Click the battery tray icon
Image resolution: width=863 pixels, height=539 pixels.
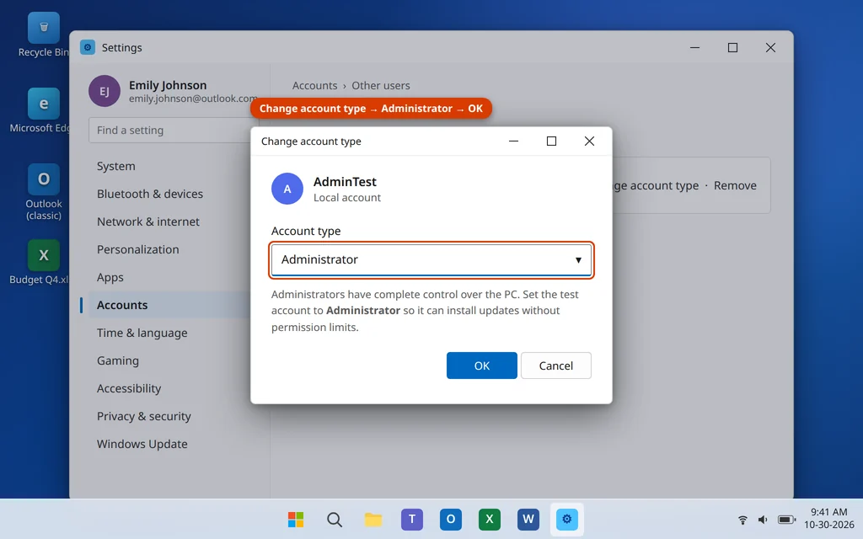[786, 520]
